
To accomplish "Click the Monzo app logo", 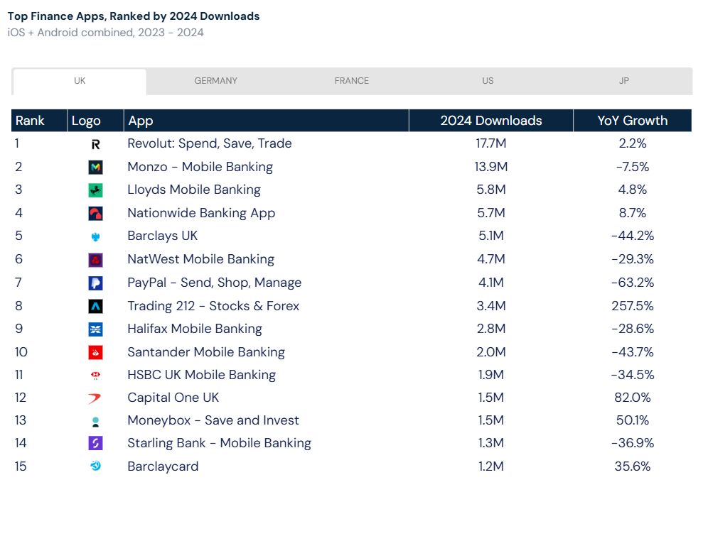I will tap(95, 168).
